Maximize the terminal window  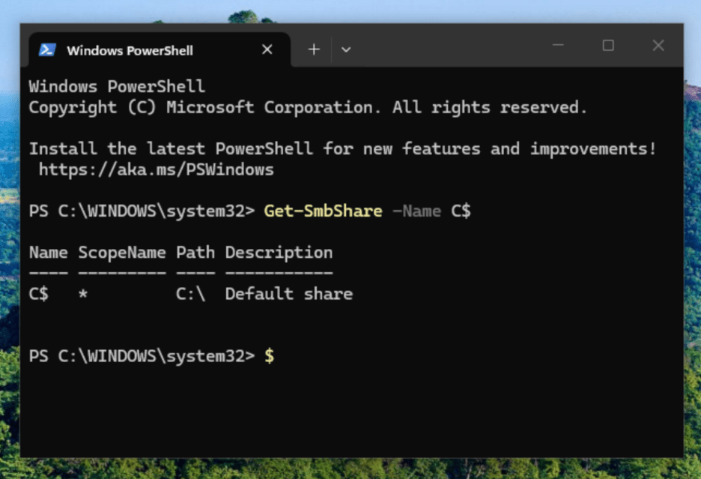coord(607,45)
